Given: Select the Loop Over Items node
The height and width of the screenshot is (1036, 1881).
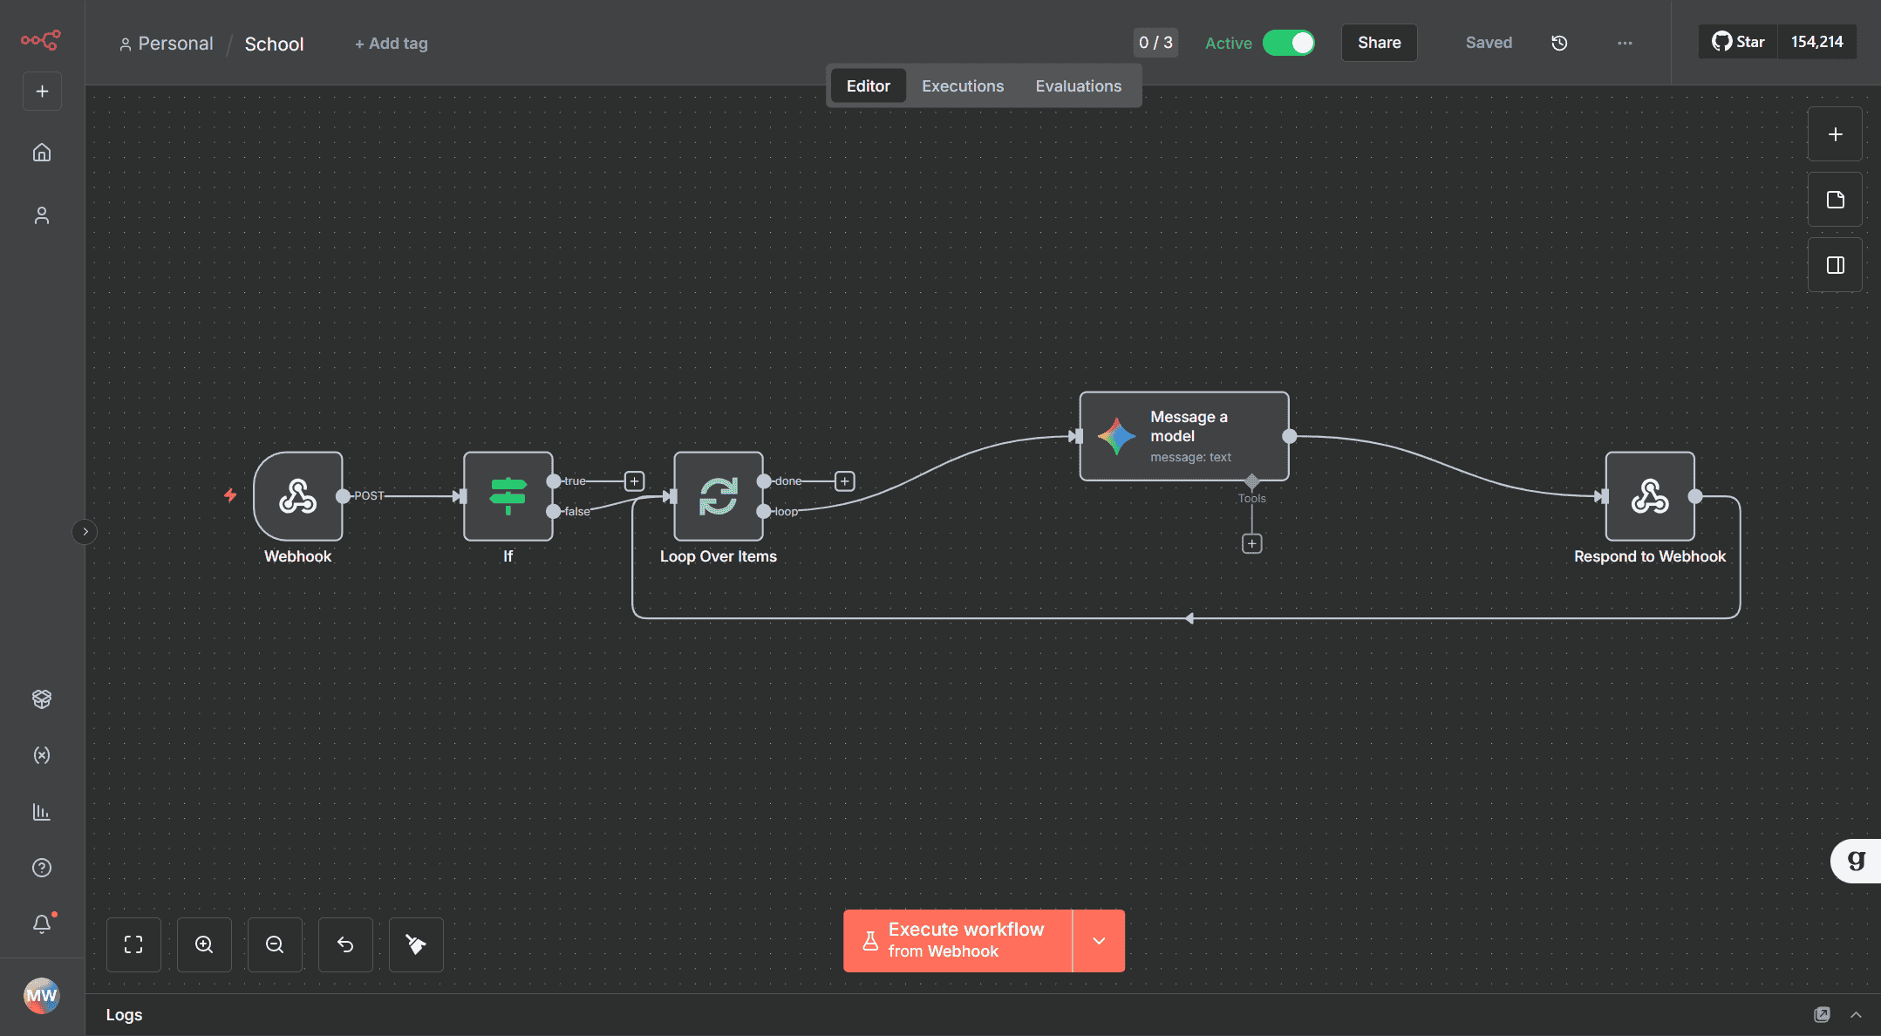Looking at the screenshot, I should pos(718,496).
